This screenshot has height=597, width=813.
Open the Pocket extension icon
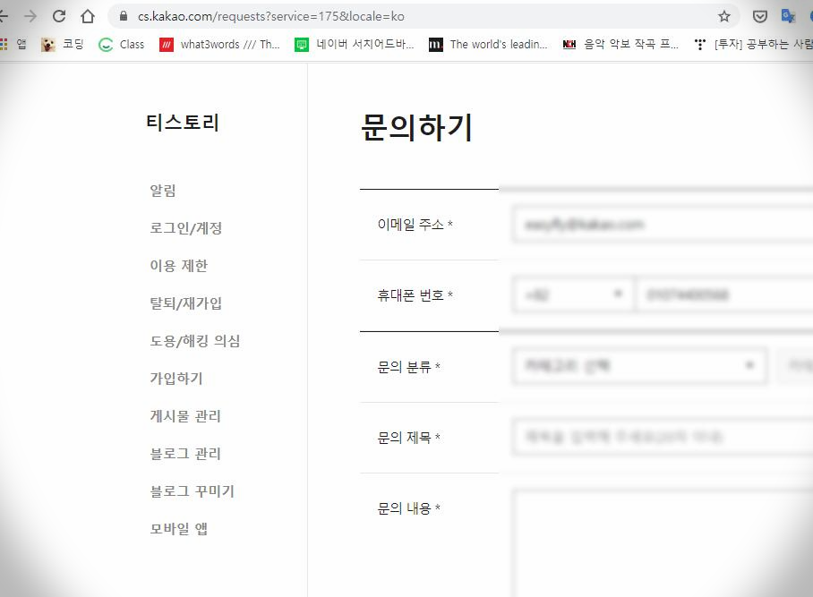coord(759,16)
